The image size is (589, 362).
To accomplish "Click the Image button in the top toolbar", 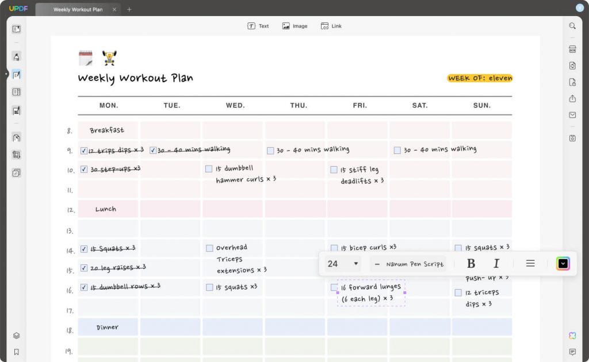I will point(294,26).
